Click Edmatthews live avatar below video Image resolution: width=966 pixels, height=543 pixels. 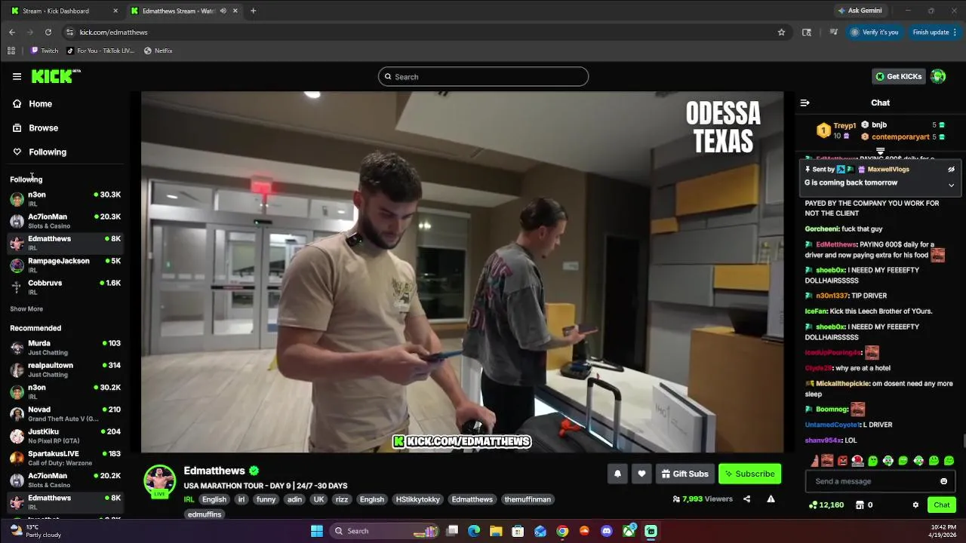click(x=160, y=481)
